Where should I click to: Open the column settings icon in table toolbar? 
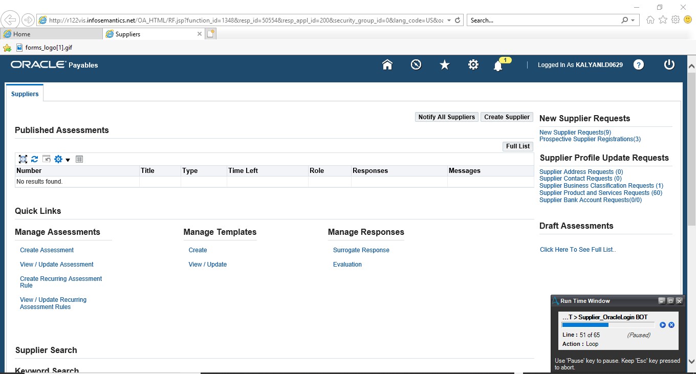79,159
